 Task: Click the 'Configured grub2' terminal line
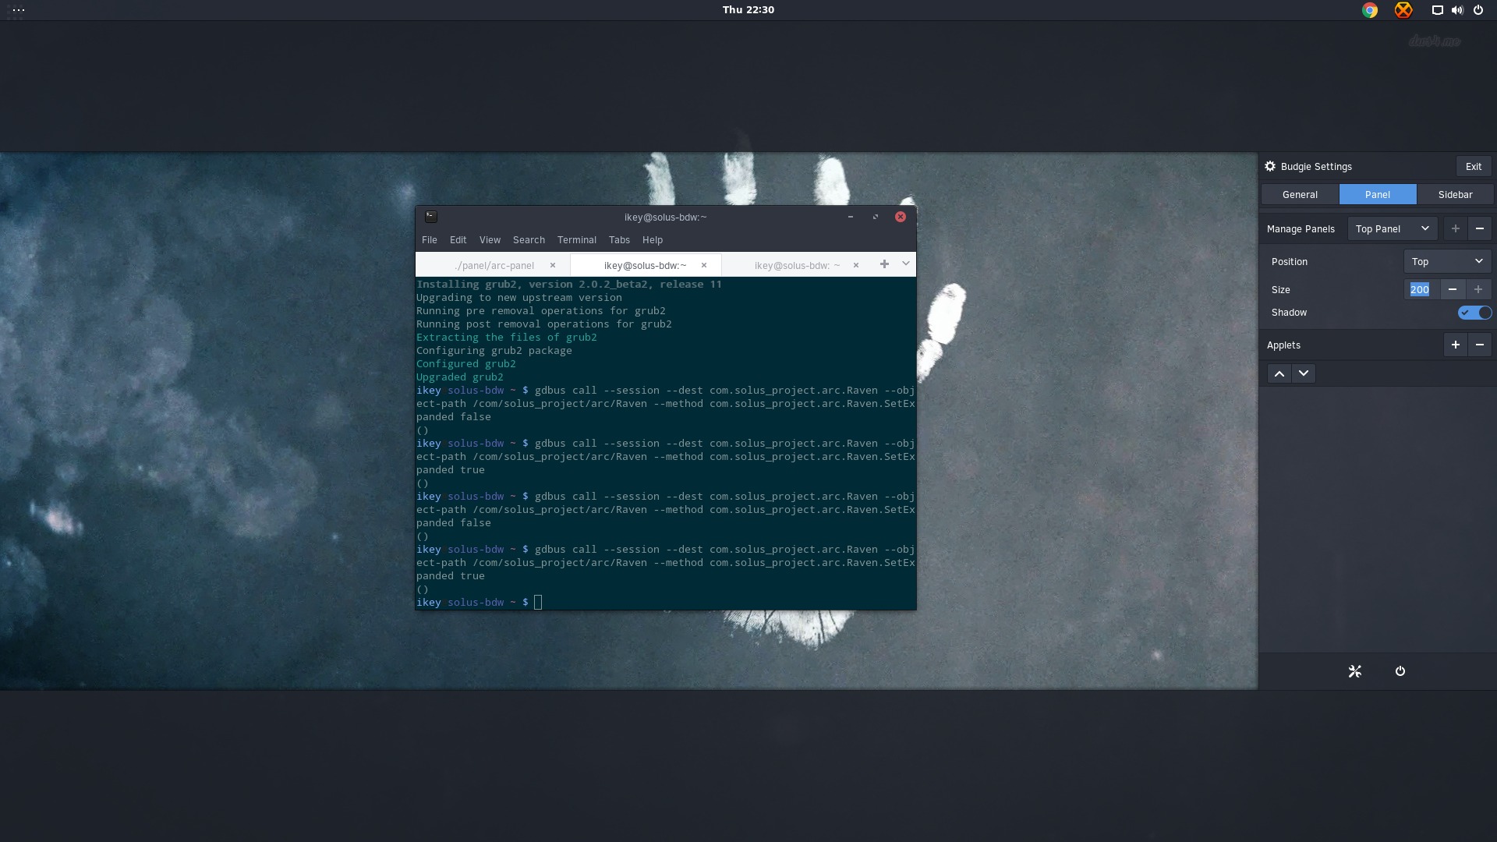click(466, 364)
